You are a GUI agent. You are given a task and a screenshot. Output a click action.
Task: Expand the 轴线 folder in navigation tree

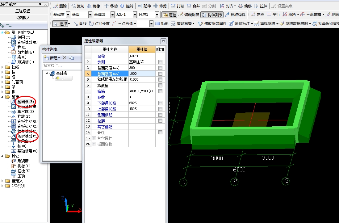click(2, 67)
